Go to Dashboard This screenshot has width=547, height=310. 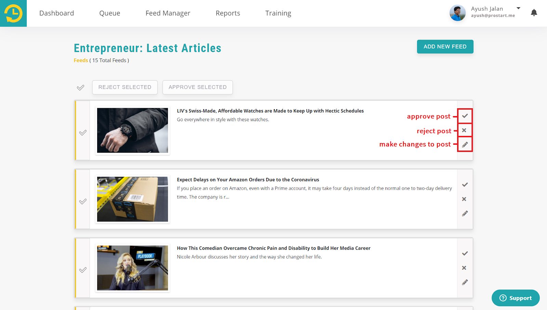click(57, 13)
